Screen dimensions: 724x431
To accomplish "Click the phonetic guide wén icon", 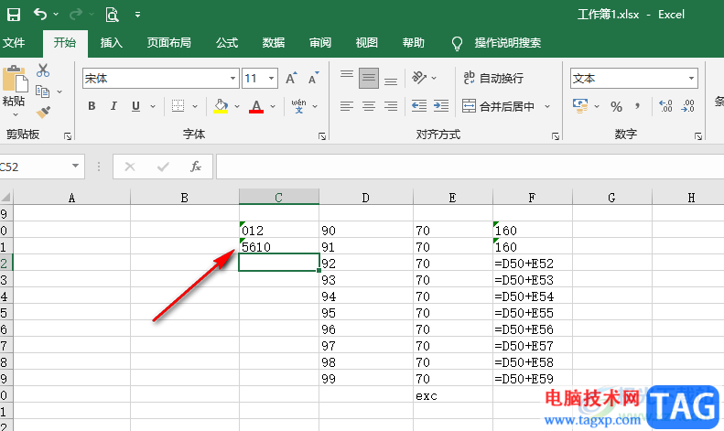I will tap(298, 106).
